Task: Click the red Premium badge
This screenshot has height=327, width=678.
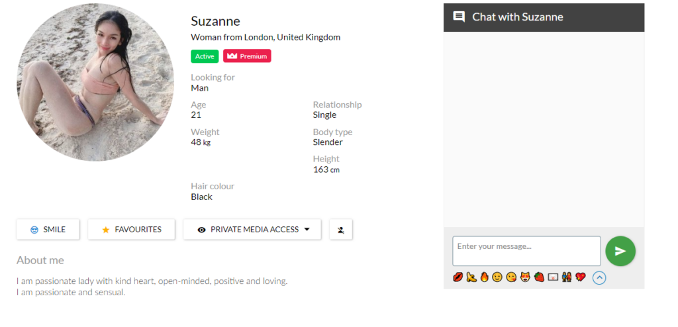Action: 247,56
